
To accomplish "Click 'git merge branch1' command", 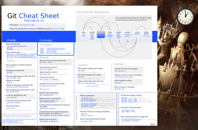I will pos(47,102).
